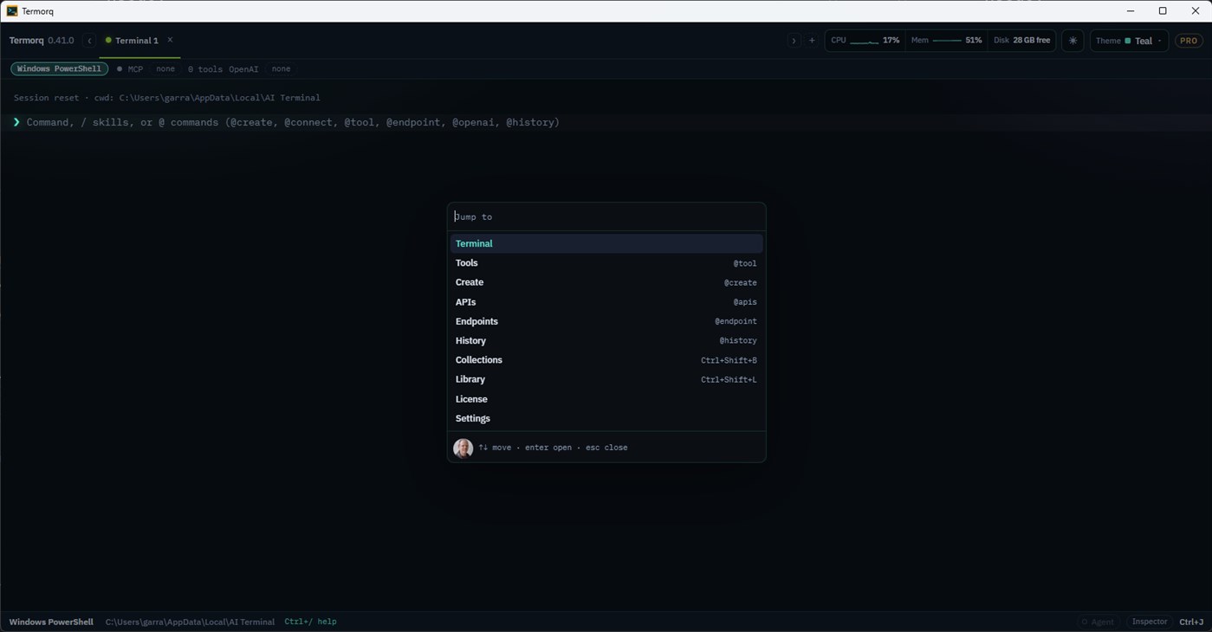This screenshot has width=1212, height=632.
Task: Click the scroll tabs right arrow
Action: [x=794, y=41]
